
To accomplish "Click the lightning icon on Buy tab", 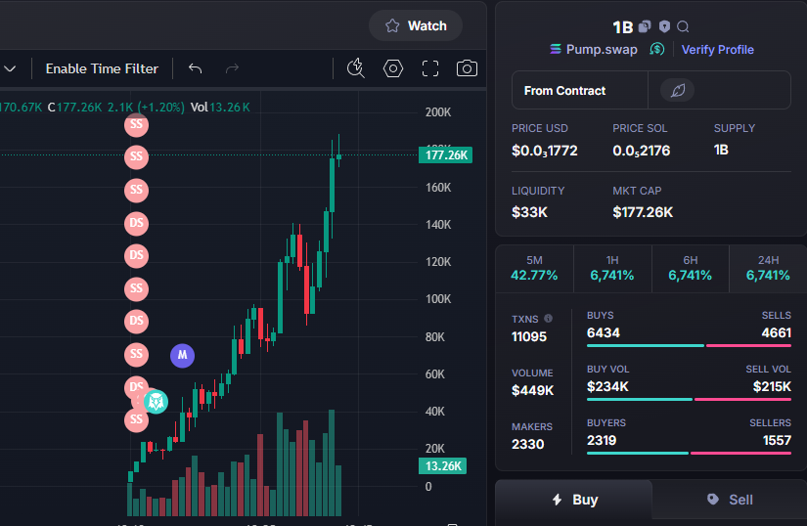I will coord(557,500).
